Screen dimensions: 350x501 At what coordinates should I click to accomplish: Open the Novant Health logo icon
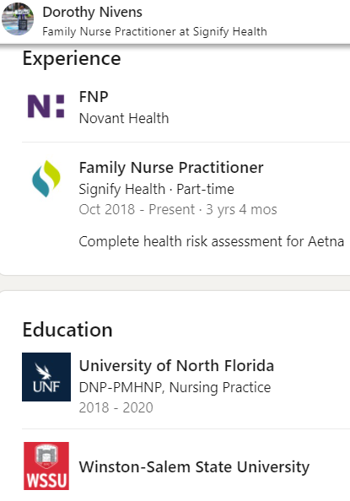[x=46, y=106]
